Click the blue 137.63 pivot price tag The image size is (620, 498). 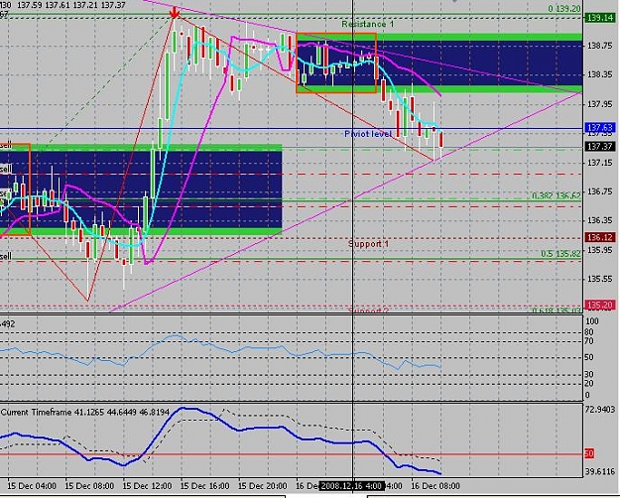coord(600,127)
